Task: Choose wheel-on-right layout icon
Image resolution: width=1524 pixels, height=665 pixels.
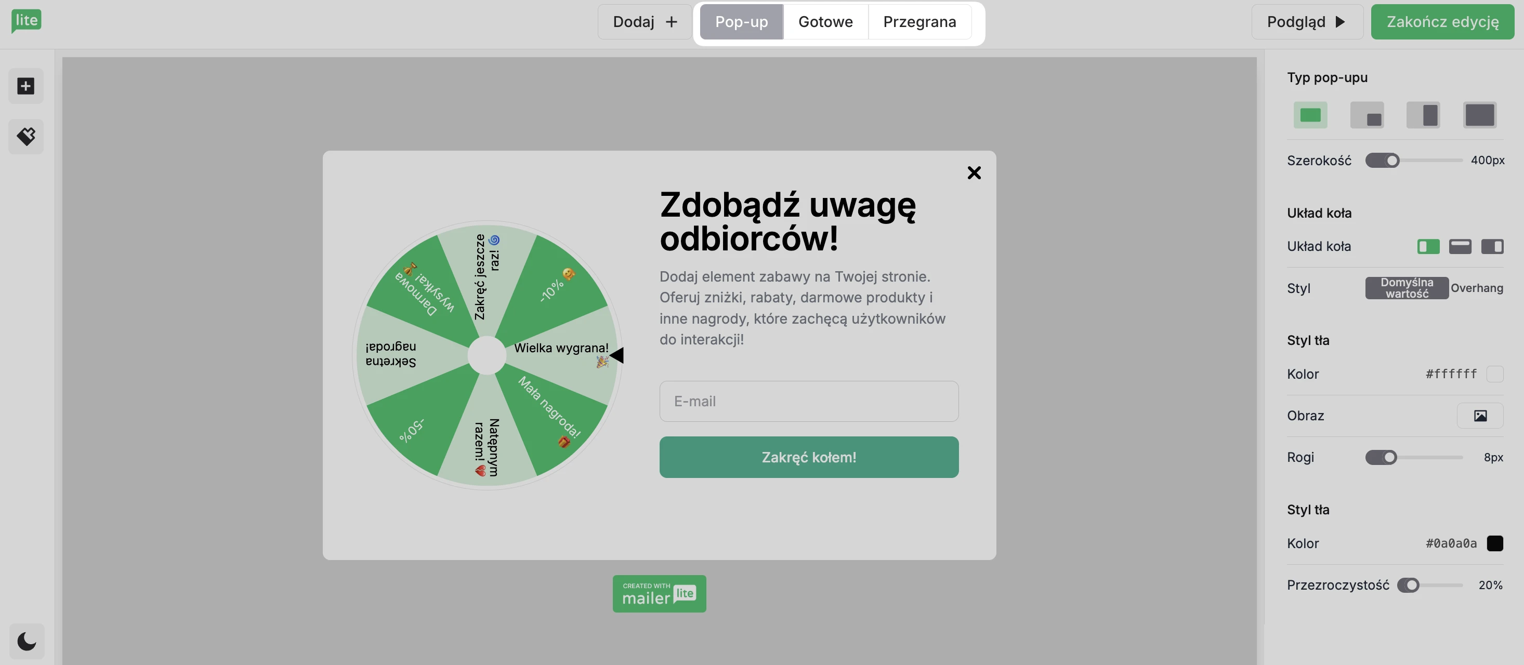Action: point(1492,246)
